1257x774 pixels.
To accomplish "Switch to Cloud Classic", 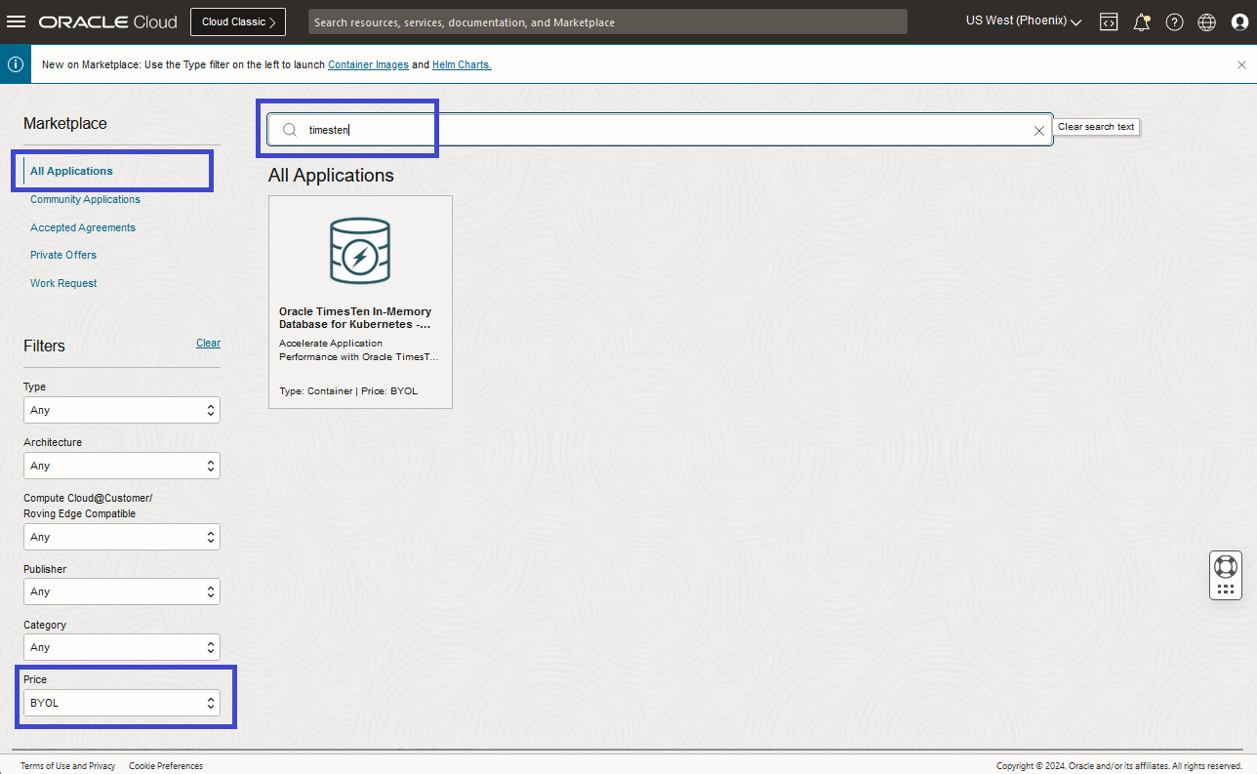I will tap(238, 21).
